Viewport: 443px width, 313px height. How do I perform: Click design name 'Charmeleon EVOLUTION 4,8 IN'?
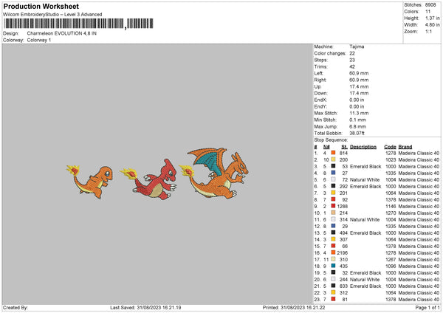pos(62,33)
